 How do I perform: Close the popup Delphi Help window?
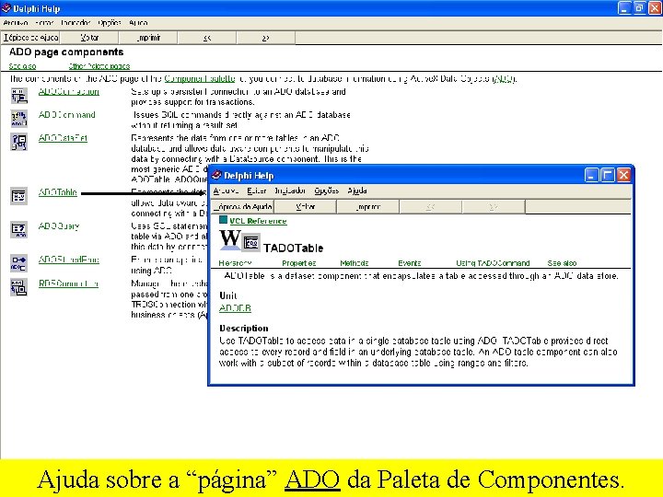pyautogui.click(x=623, y=175)
